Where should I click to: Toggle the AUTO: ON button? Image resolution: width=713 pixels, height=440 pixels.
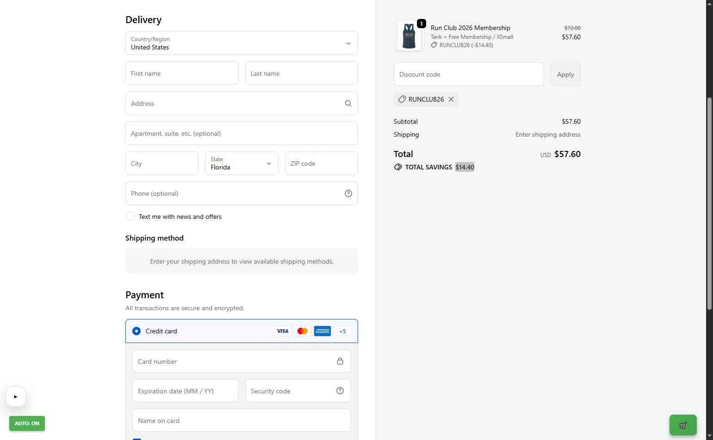27,423
